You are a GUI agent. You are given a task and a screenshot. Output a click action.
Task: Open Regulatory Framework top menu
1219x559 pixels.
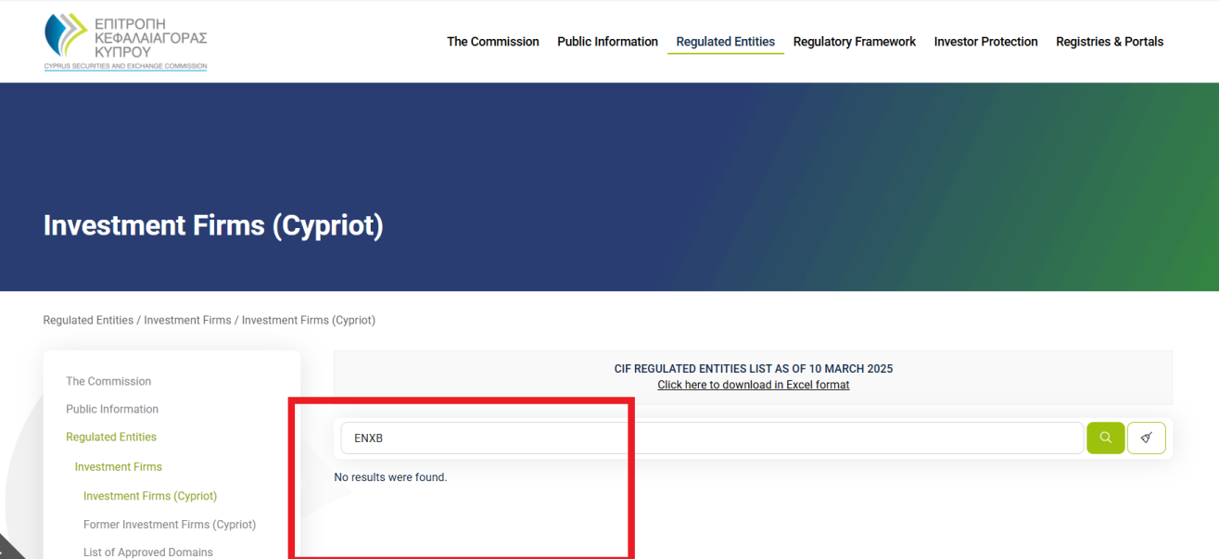(x=855, y=42)
